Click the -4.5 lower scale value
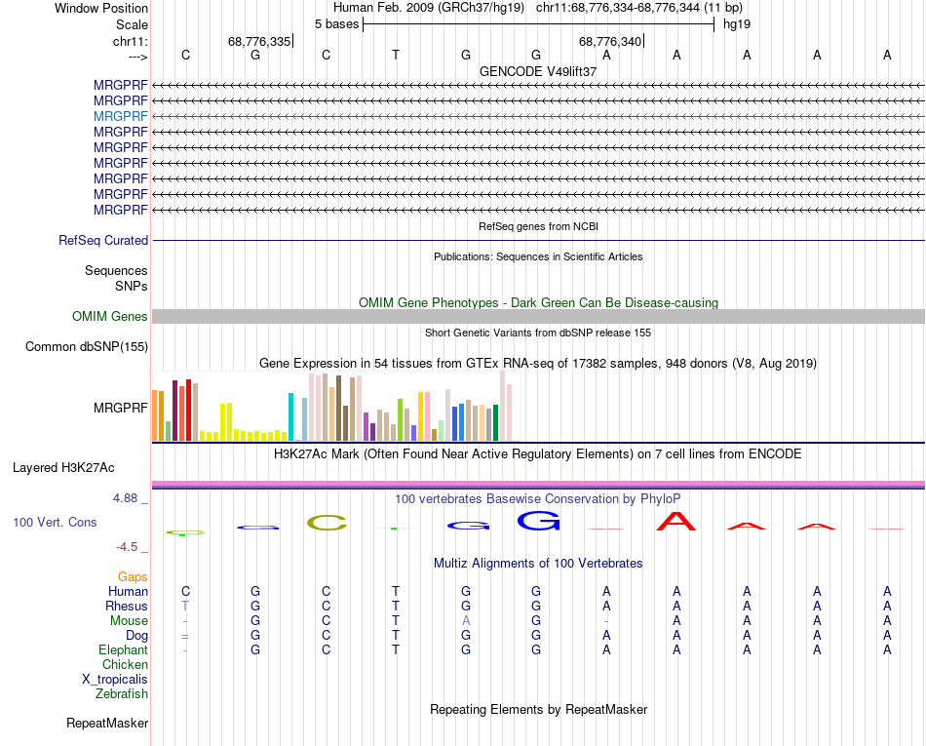 coord(127,547)
